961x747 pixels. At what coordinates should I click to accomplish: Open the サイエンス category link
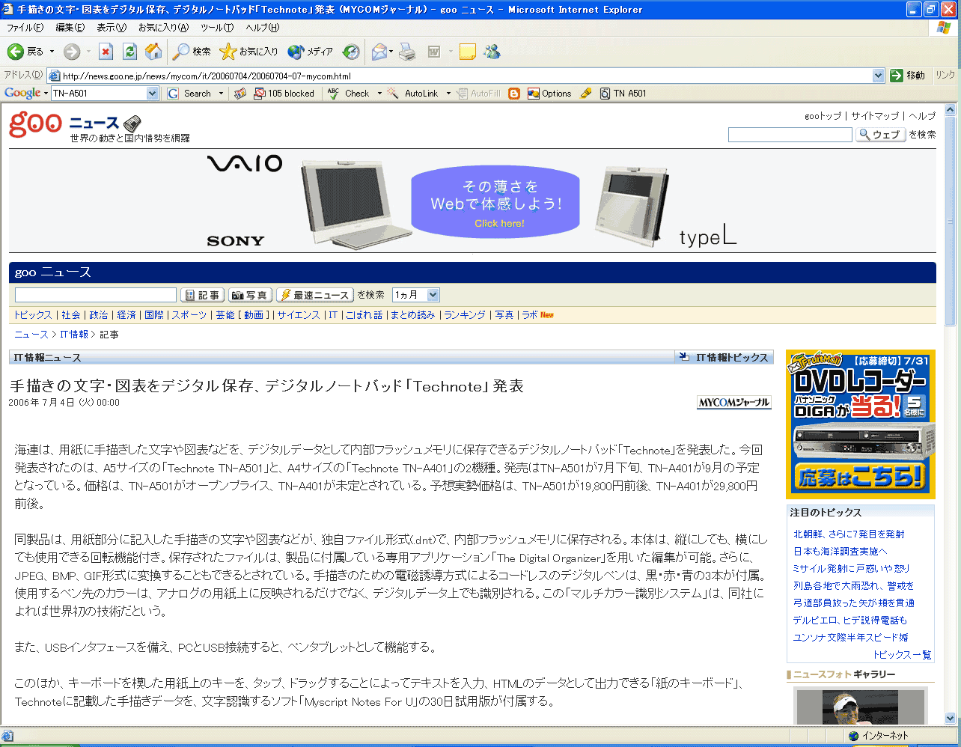coord(299,315)
